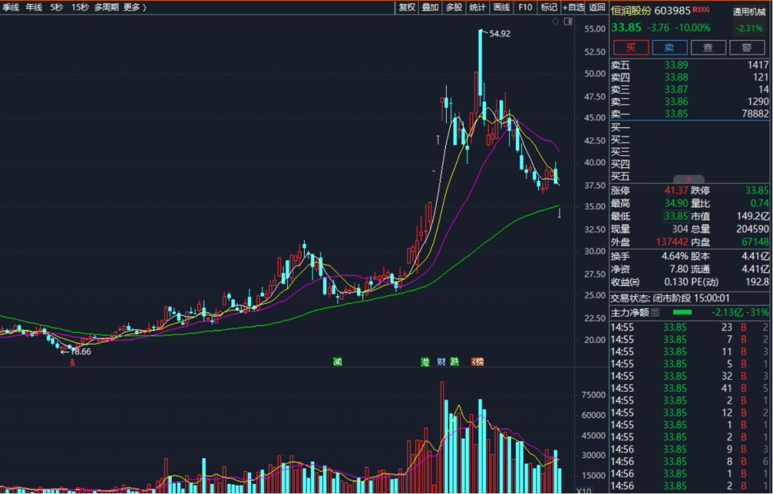Toggle '复权' price adjustment

(407, 7)
